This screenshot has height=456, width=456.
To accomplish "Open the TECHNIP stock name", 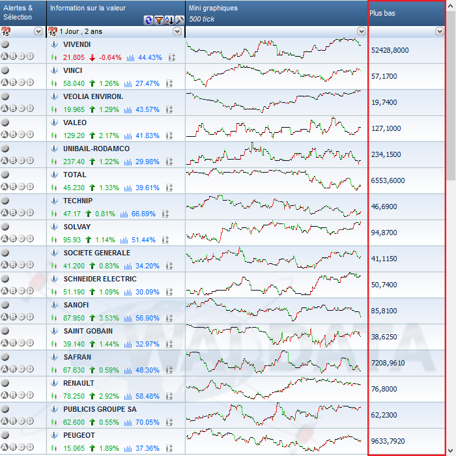I will point(78,201).
